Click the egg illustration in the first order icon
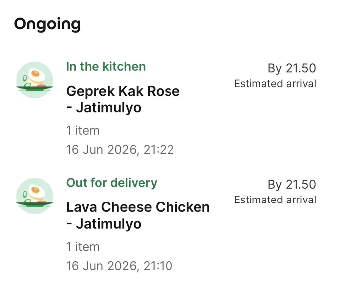Screen dimensions: 339x303 pos(37,76)
